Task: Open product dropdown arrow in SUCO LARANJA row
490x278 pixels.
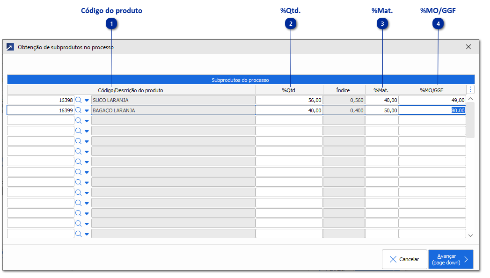Action: (87, 100)
